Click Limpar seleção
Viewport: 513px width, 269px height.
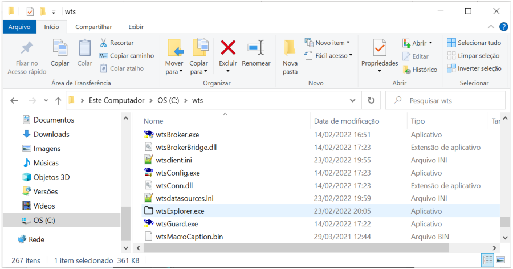[x=474, y=56]
